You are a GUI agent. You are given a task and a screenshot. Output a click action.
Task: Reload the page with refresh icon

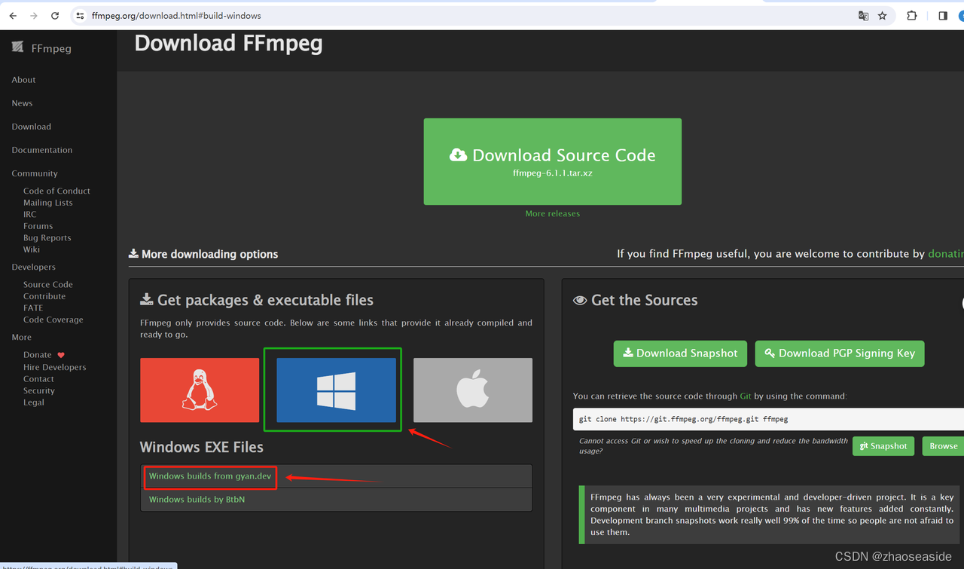point(55,16)
